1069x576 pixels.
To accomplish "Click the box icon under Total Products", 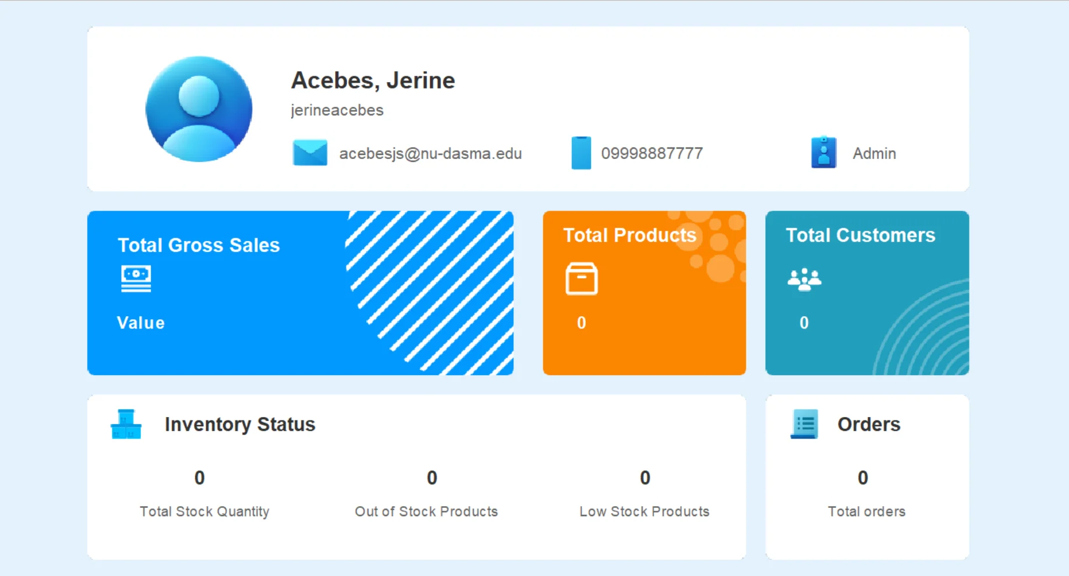I will (582, 279).
